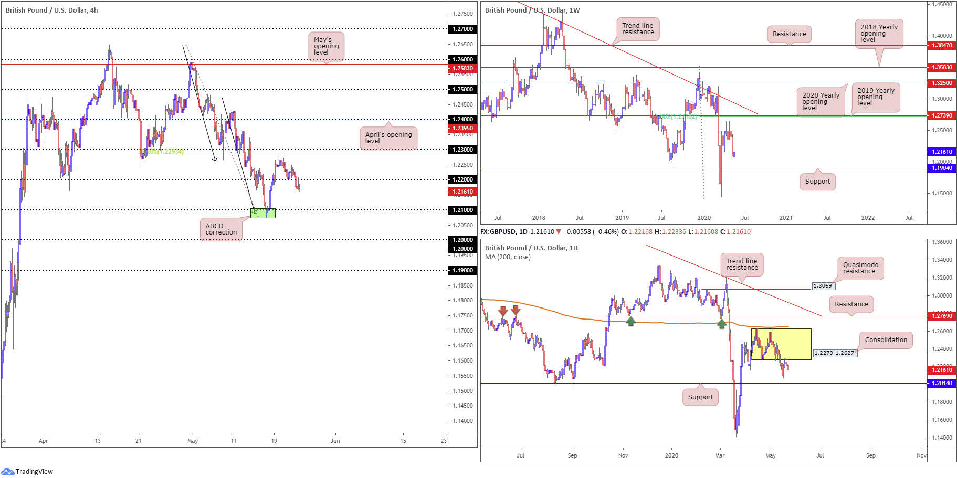Image resolution: width=957 pixels, height=478 pixels.
Task: Click the April's opening level callout
Action: pyautogui.click(x=388, y=137)
